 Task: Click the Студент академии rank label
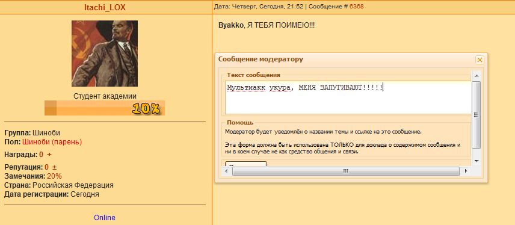[105, 96]
